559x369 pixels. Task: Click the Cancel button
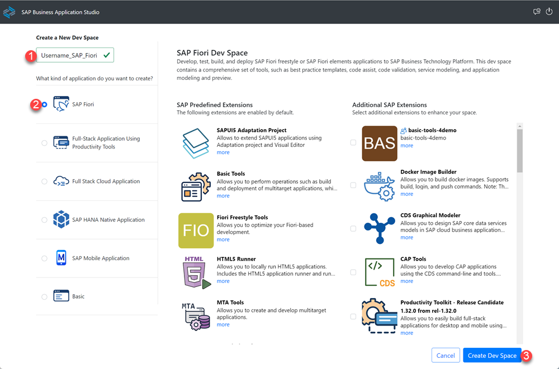pyautogui.click(x=446, y=356)
